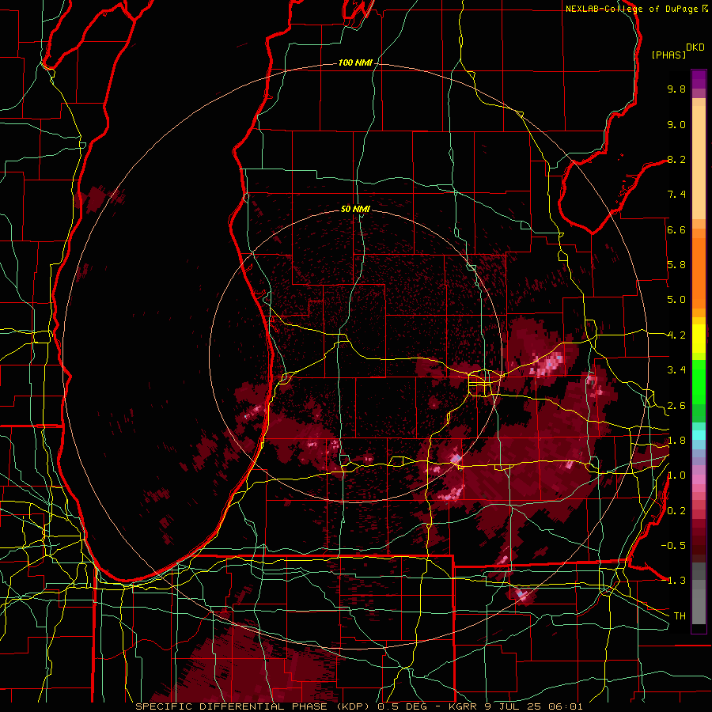Click the TH label on the legend

coord(680,616)
